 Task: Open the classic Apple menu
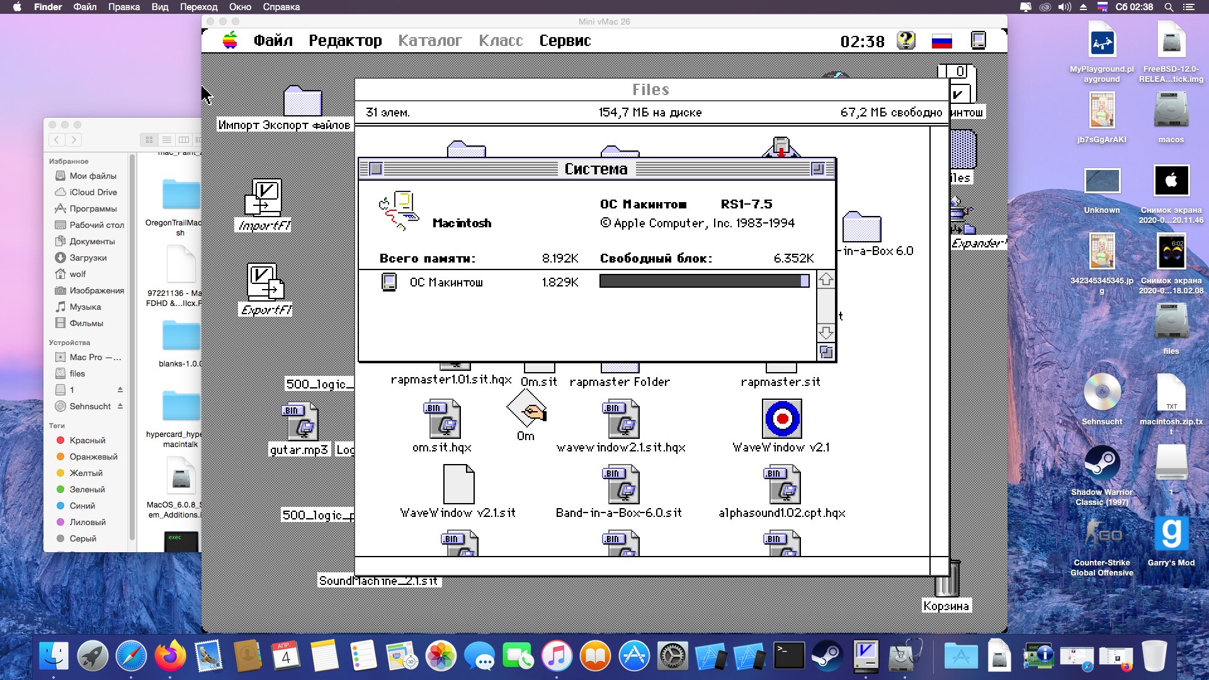tap(230, 40)
